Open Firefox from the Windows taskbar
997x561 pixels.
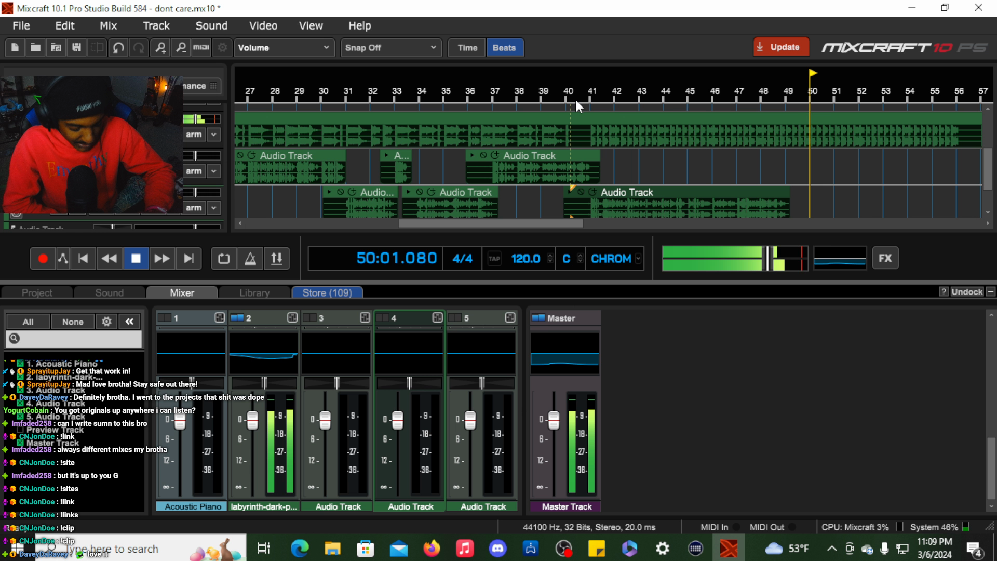[432, 549]
